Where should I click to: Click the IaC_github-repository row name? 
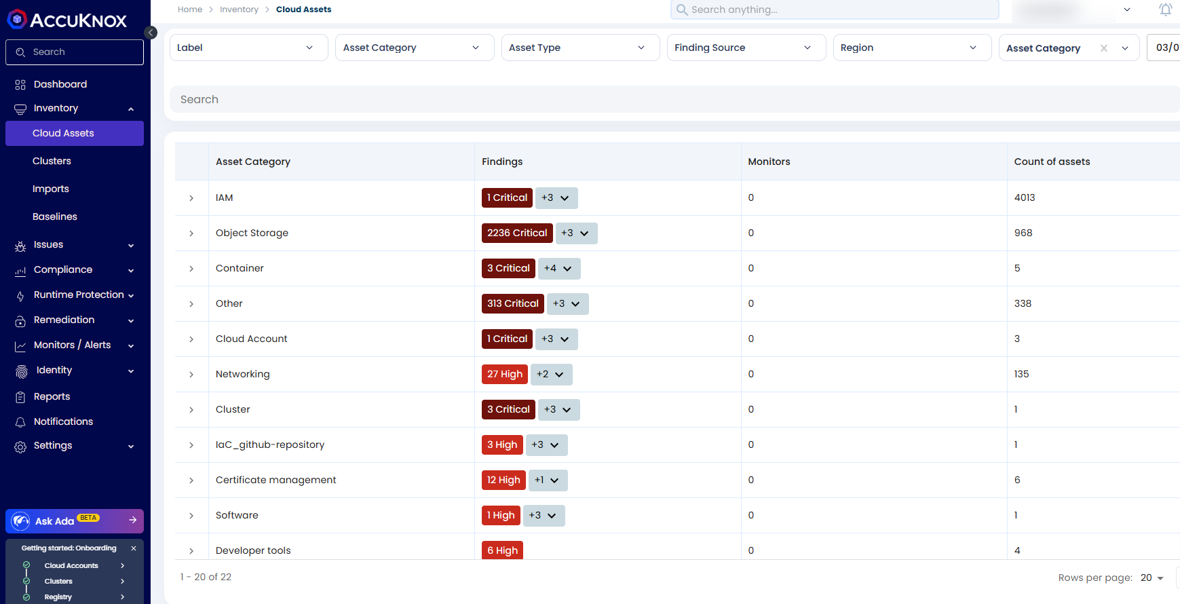tap(270, 445)
